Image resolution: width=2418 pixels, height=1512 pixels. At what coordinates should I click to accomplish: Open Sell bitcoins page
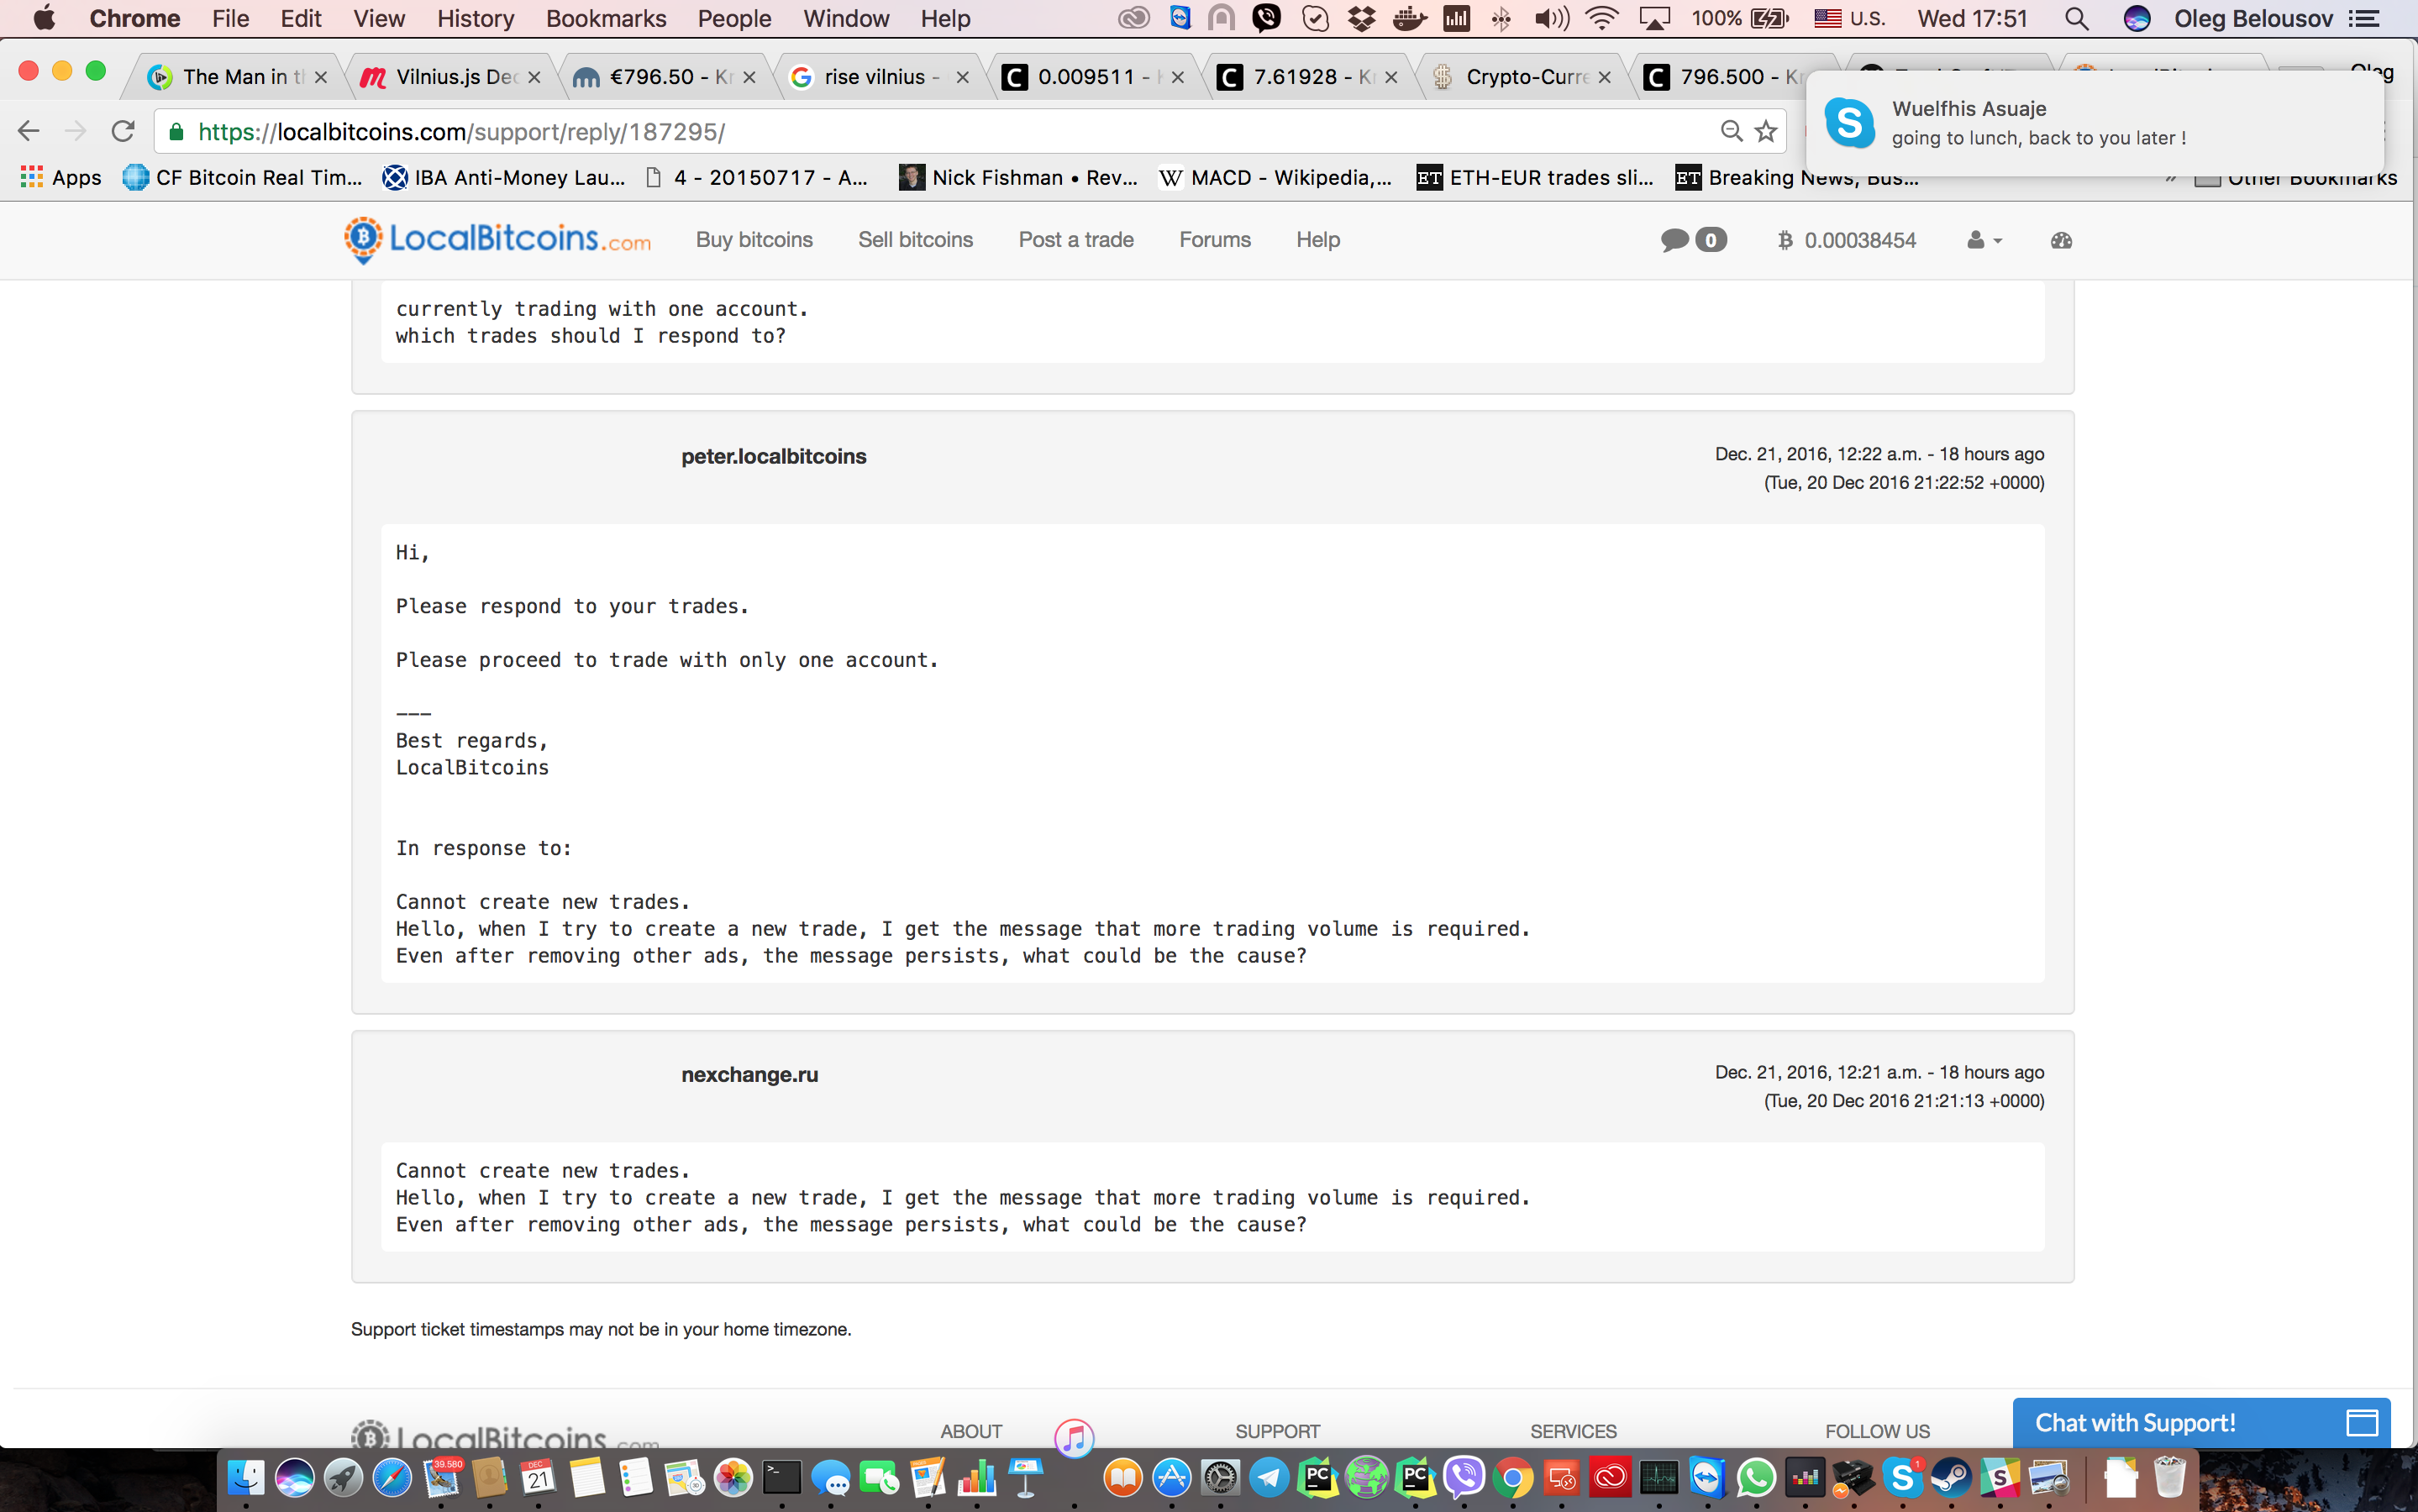915,240
